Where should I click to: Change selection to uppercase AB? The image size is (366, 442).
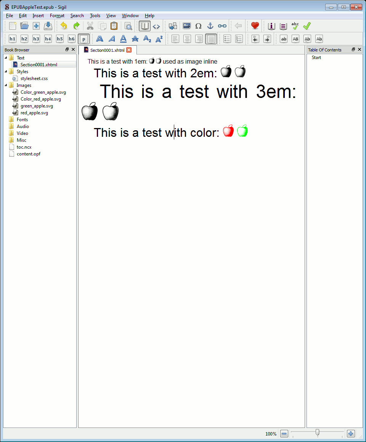click(295, 39)
